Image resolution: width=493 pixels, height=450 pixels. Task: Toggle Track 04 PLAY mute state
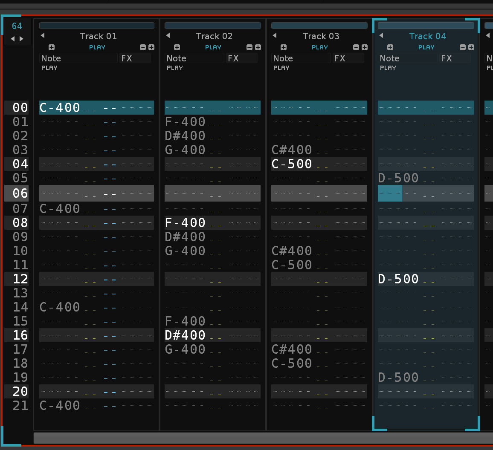click(x=426, y=47)
